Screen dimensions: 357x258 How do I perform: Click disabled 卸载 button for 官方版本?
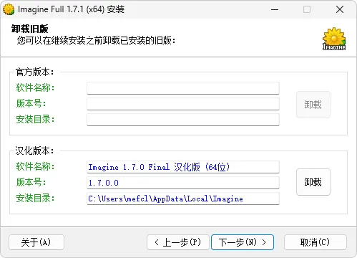313,105
